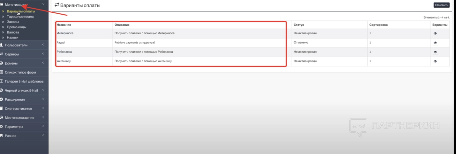This screenshot has width=456, height=154.
Task: Click the Разное bookmark icon
Action: click(x=2, y=136)
